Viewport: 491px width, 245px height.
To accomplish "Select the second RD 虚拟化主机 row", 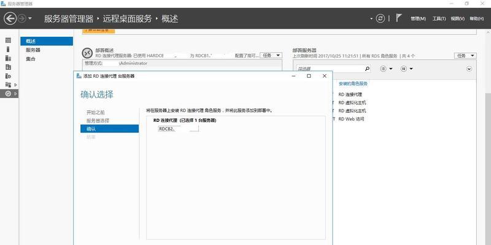I will pyautogui.click(x=352, y=111).
